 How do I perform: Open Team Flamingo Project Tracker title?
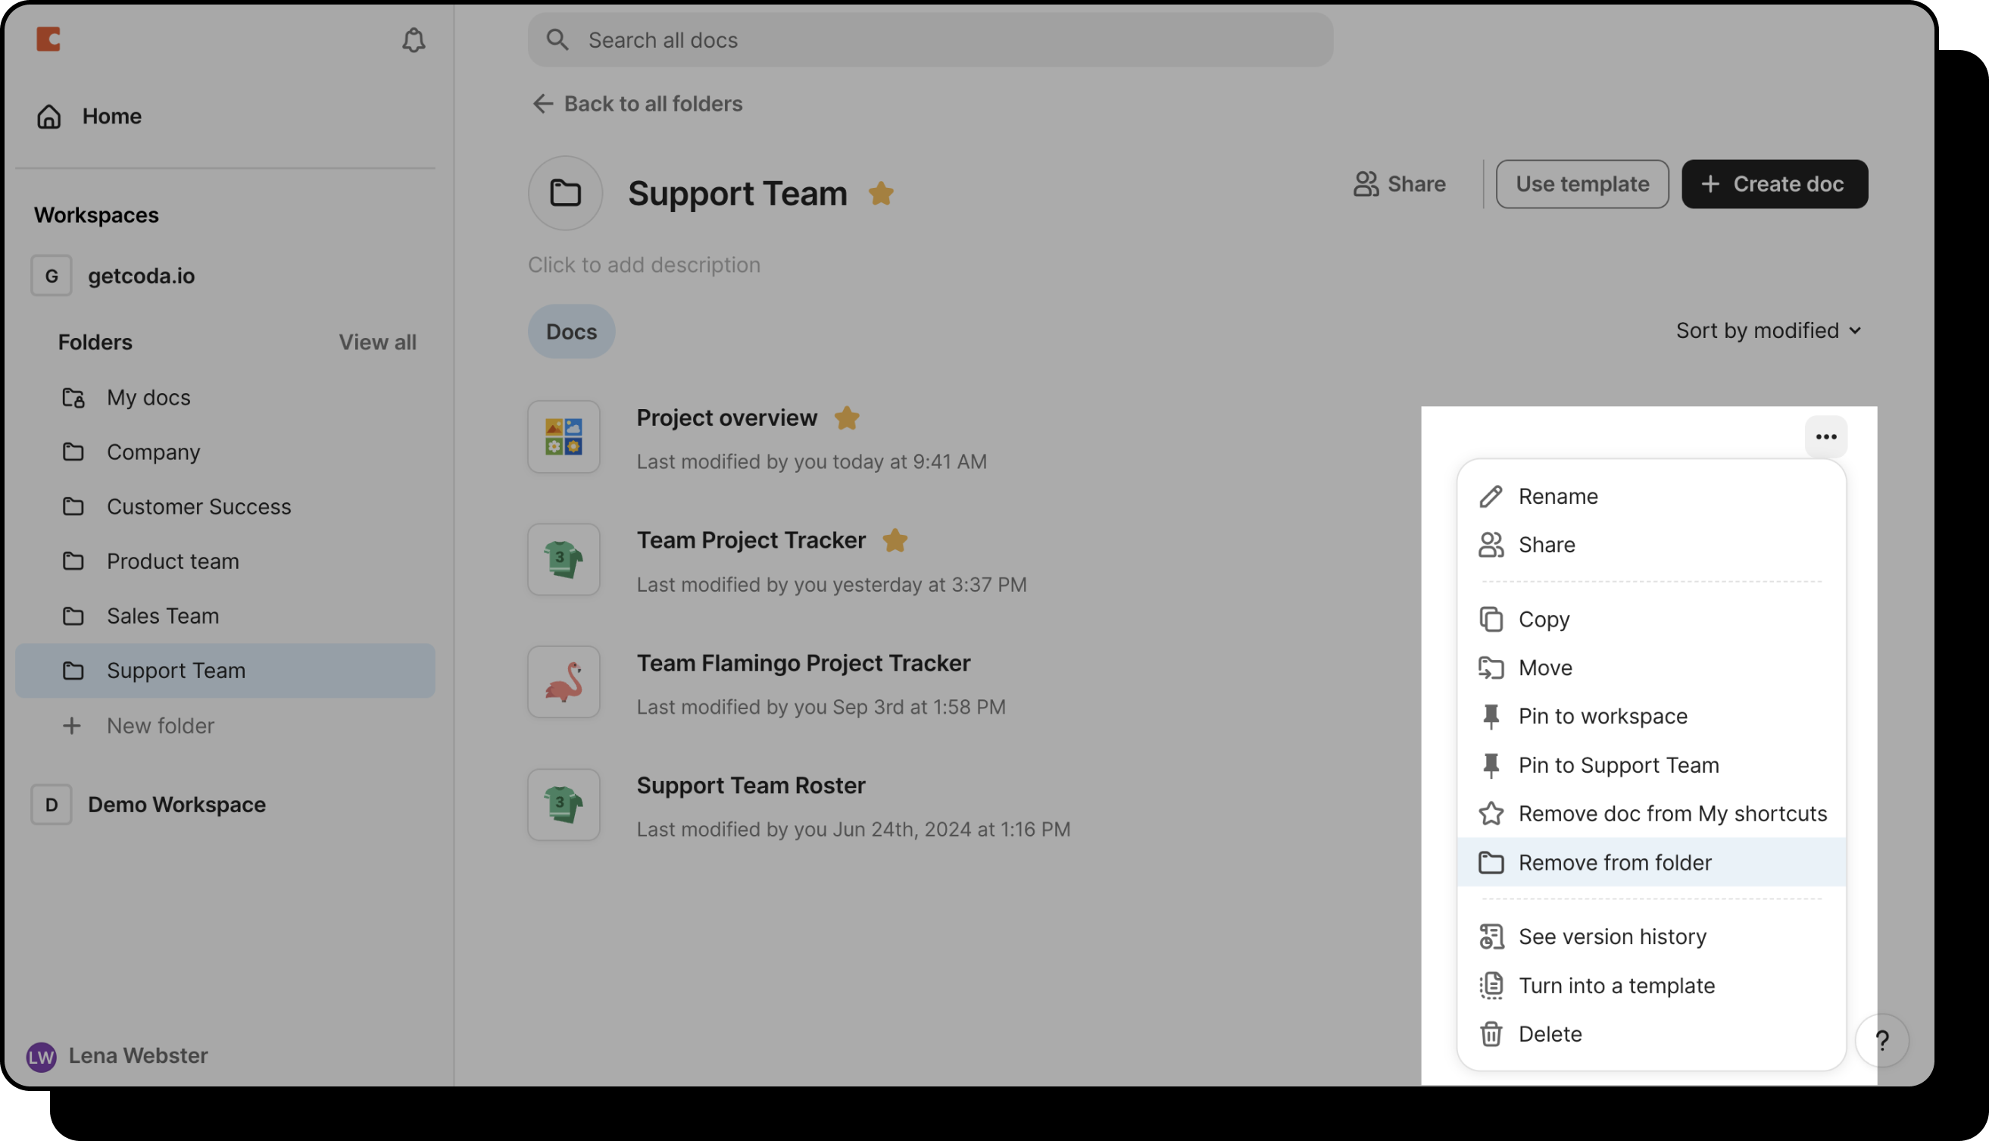[x=804, y=663]
